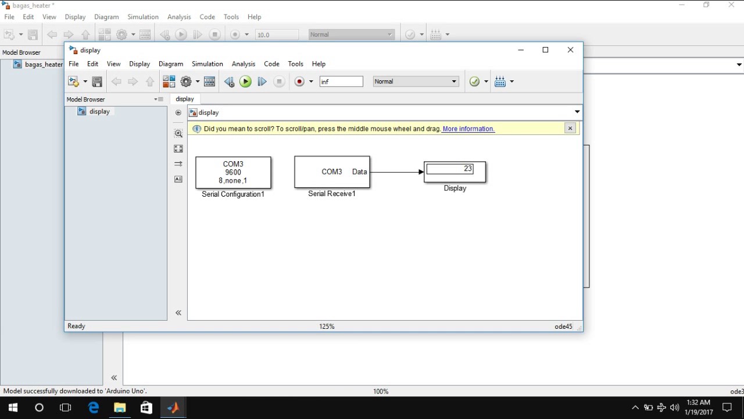The height and width of the screenshot is (419, 744).
Task: Open Code menu in display window
Action: [271, 63]
